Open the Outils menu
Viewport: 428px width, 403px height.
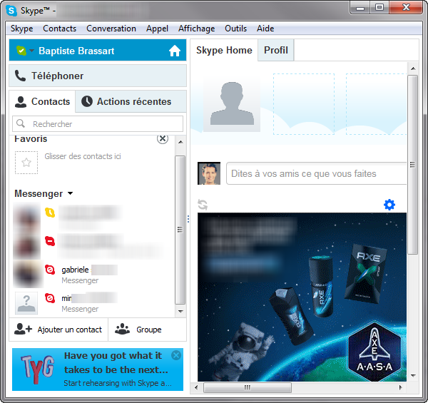pyautogui.click(x=236, y=29)
